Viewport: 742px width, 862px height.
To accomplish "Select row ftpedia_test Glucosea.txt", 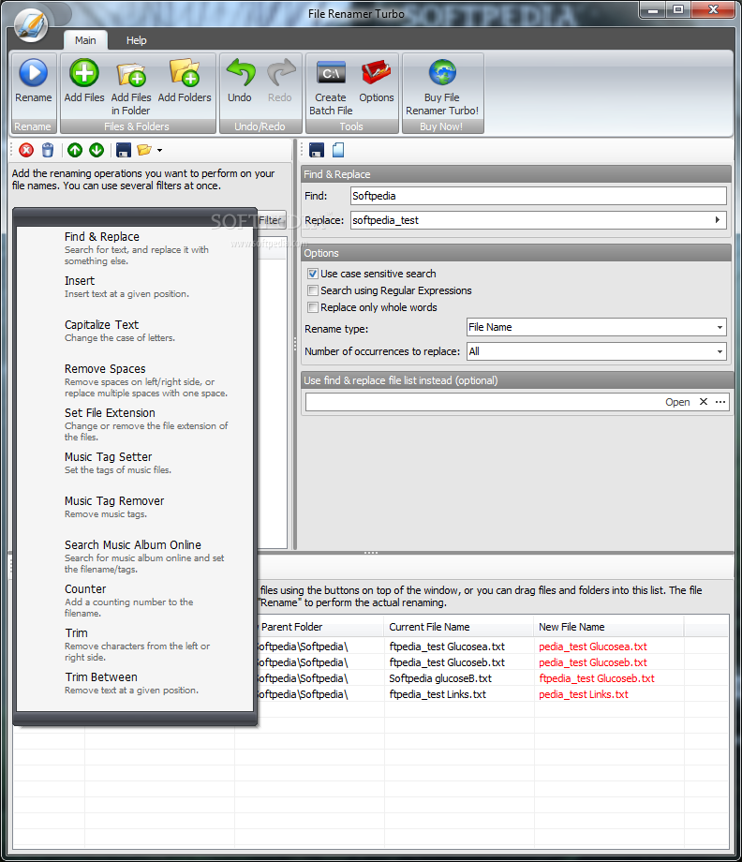I will pos(447,646).
